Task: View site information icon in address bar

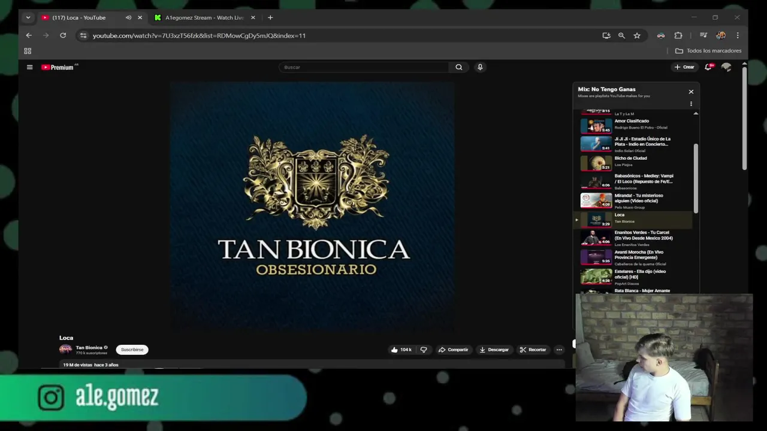Action: (x=83, y=35)
